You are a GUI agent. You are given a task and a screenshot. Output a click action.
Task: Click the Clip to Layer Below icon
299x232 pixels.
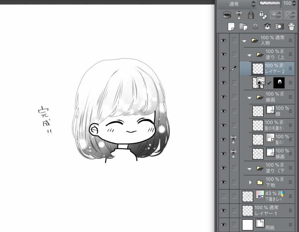227,15
